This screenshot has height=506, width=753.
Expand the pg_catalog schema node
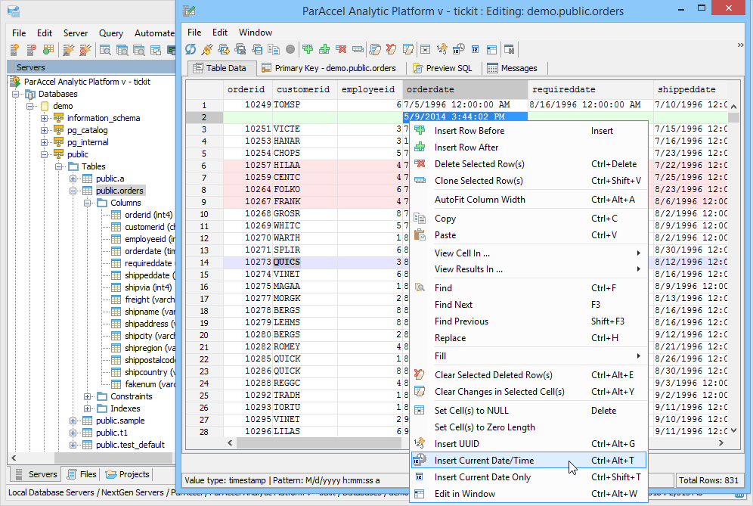(x=44, y=130)
